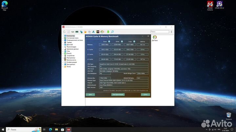This screenshot has height=132, width=236.
Task: Select DirectX in the tree
Action: (x=69, y=53)
